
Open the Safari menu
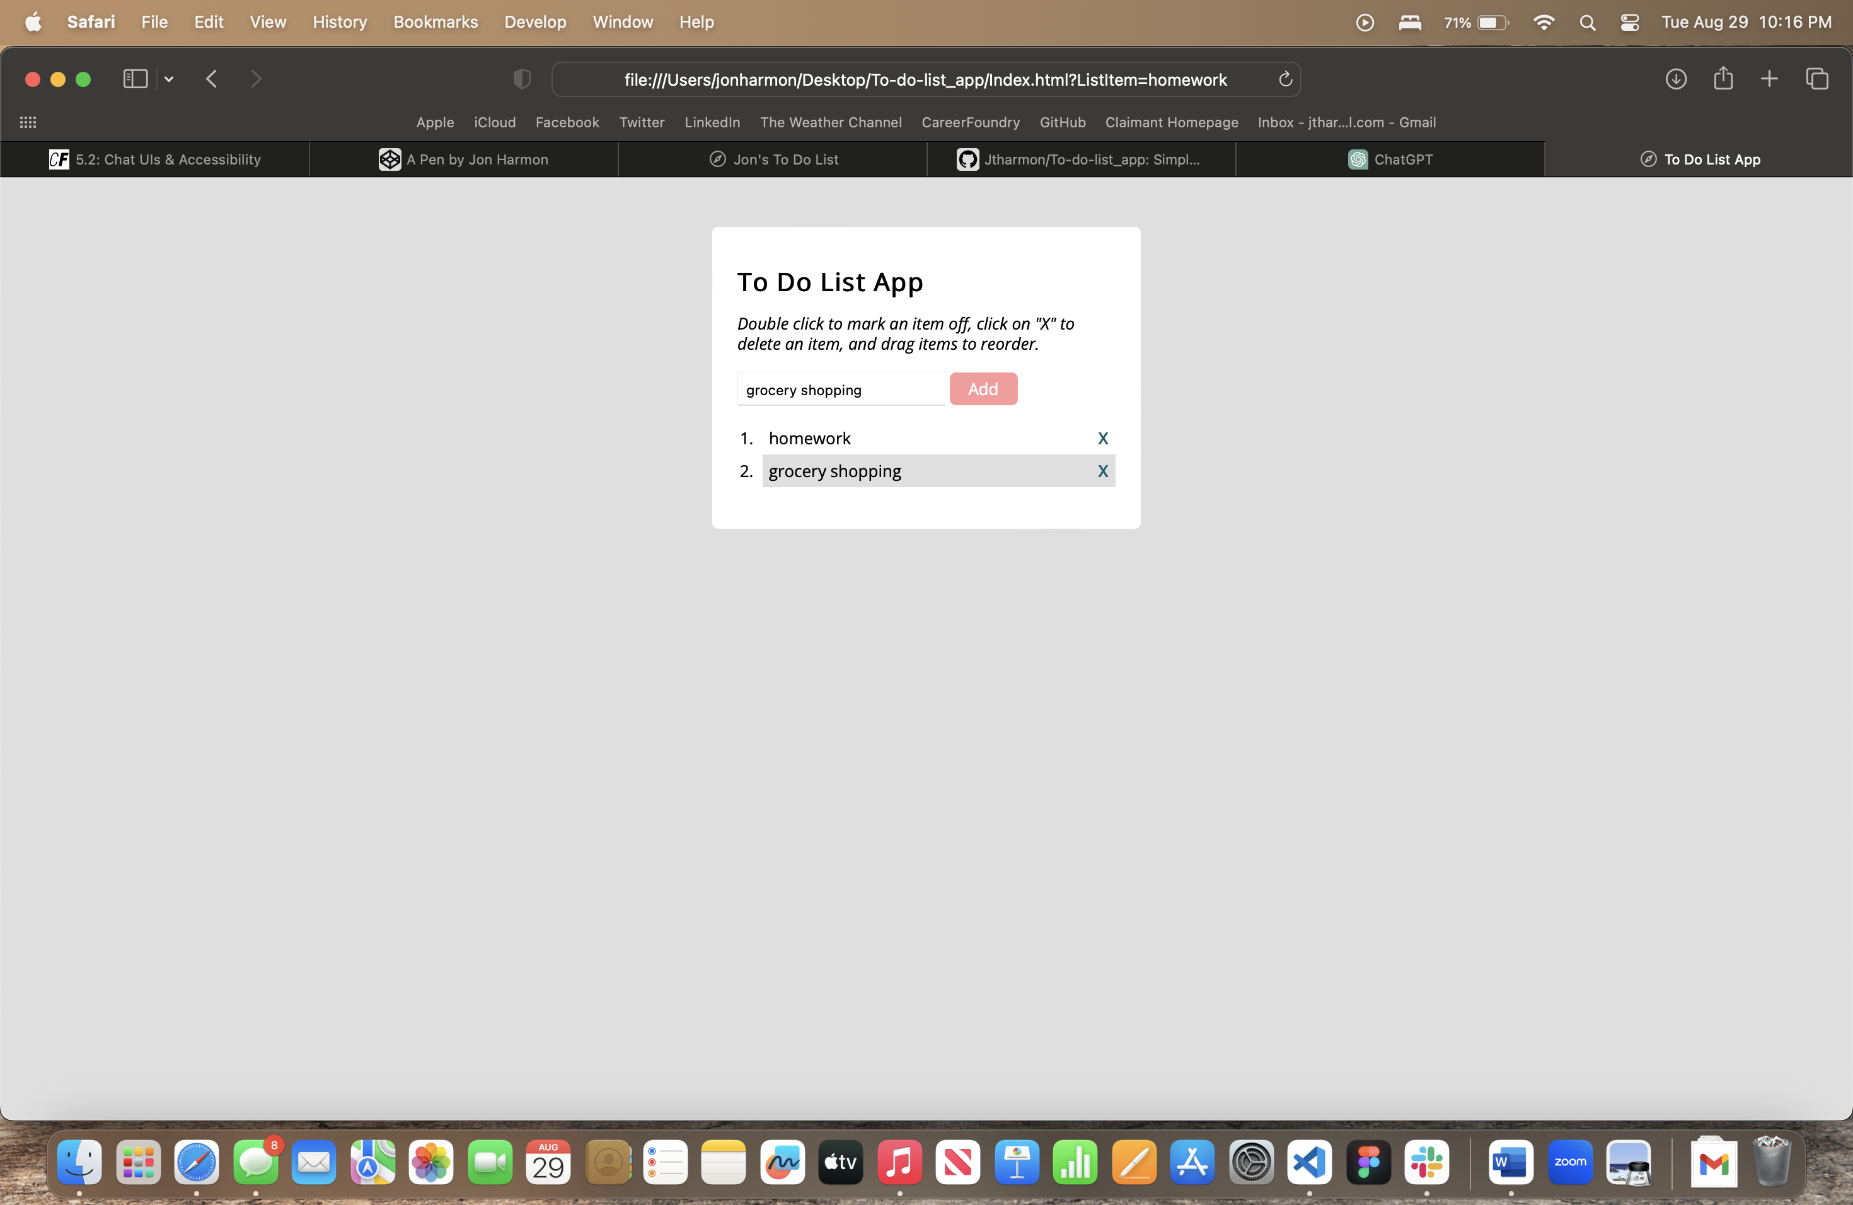[91, 22]
